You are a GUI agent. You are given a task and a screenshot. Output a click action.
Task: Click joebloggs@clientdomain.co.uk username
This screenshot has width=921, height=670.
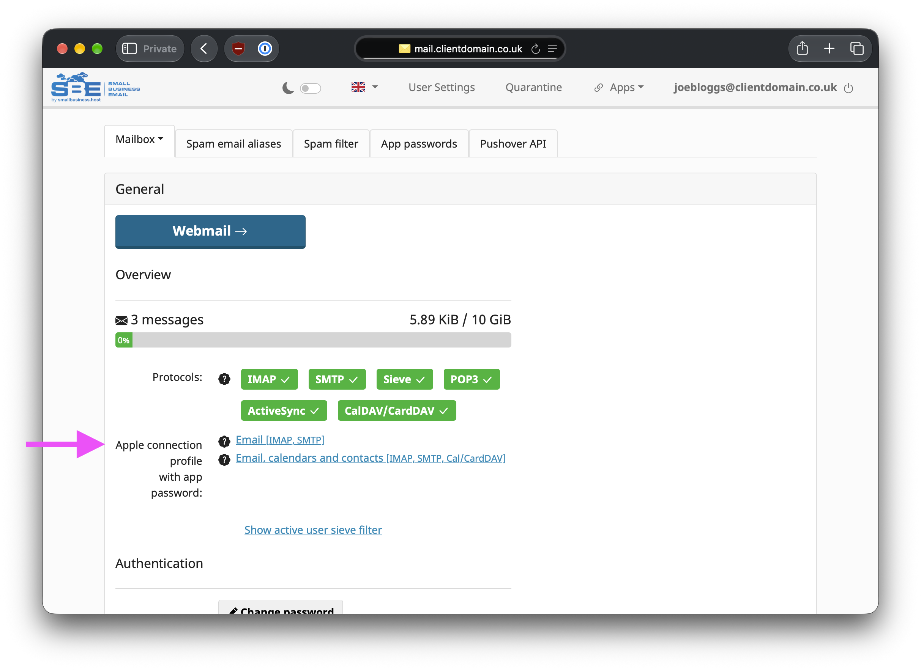[x=755, y=87]
